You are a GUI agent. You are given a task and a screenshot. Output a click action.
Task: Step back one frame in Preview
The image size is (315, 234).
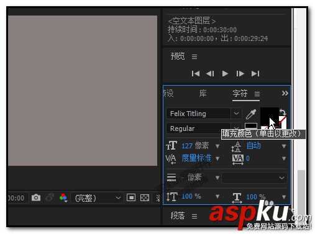210,74
